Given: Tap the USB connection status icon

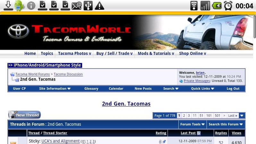Looking at the screenshot, I should click(88, 6).
